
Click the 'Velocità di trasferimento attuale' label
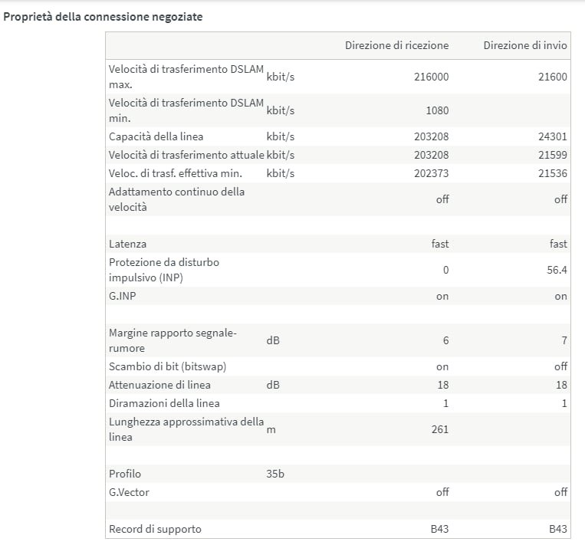point(186,155)
